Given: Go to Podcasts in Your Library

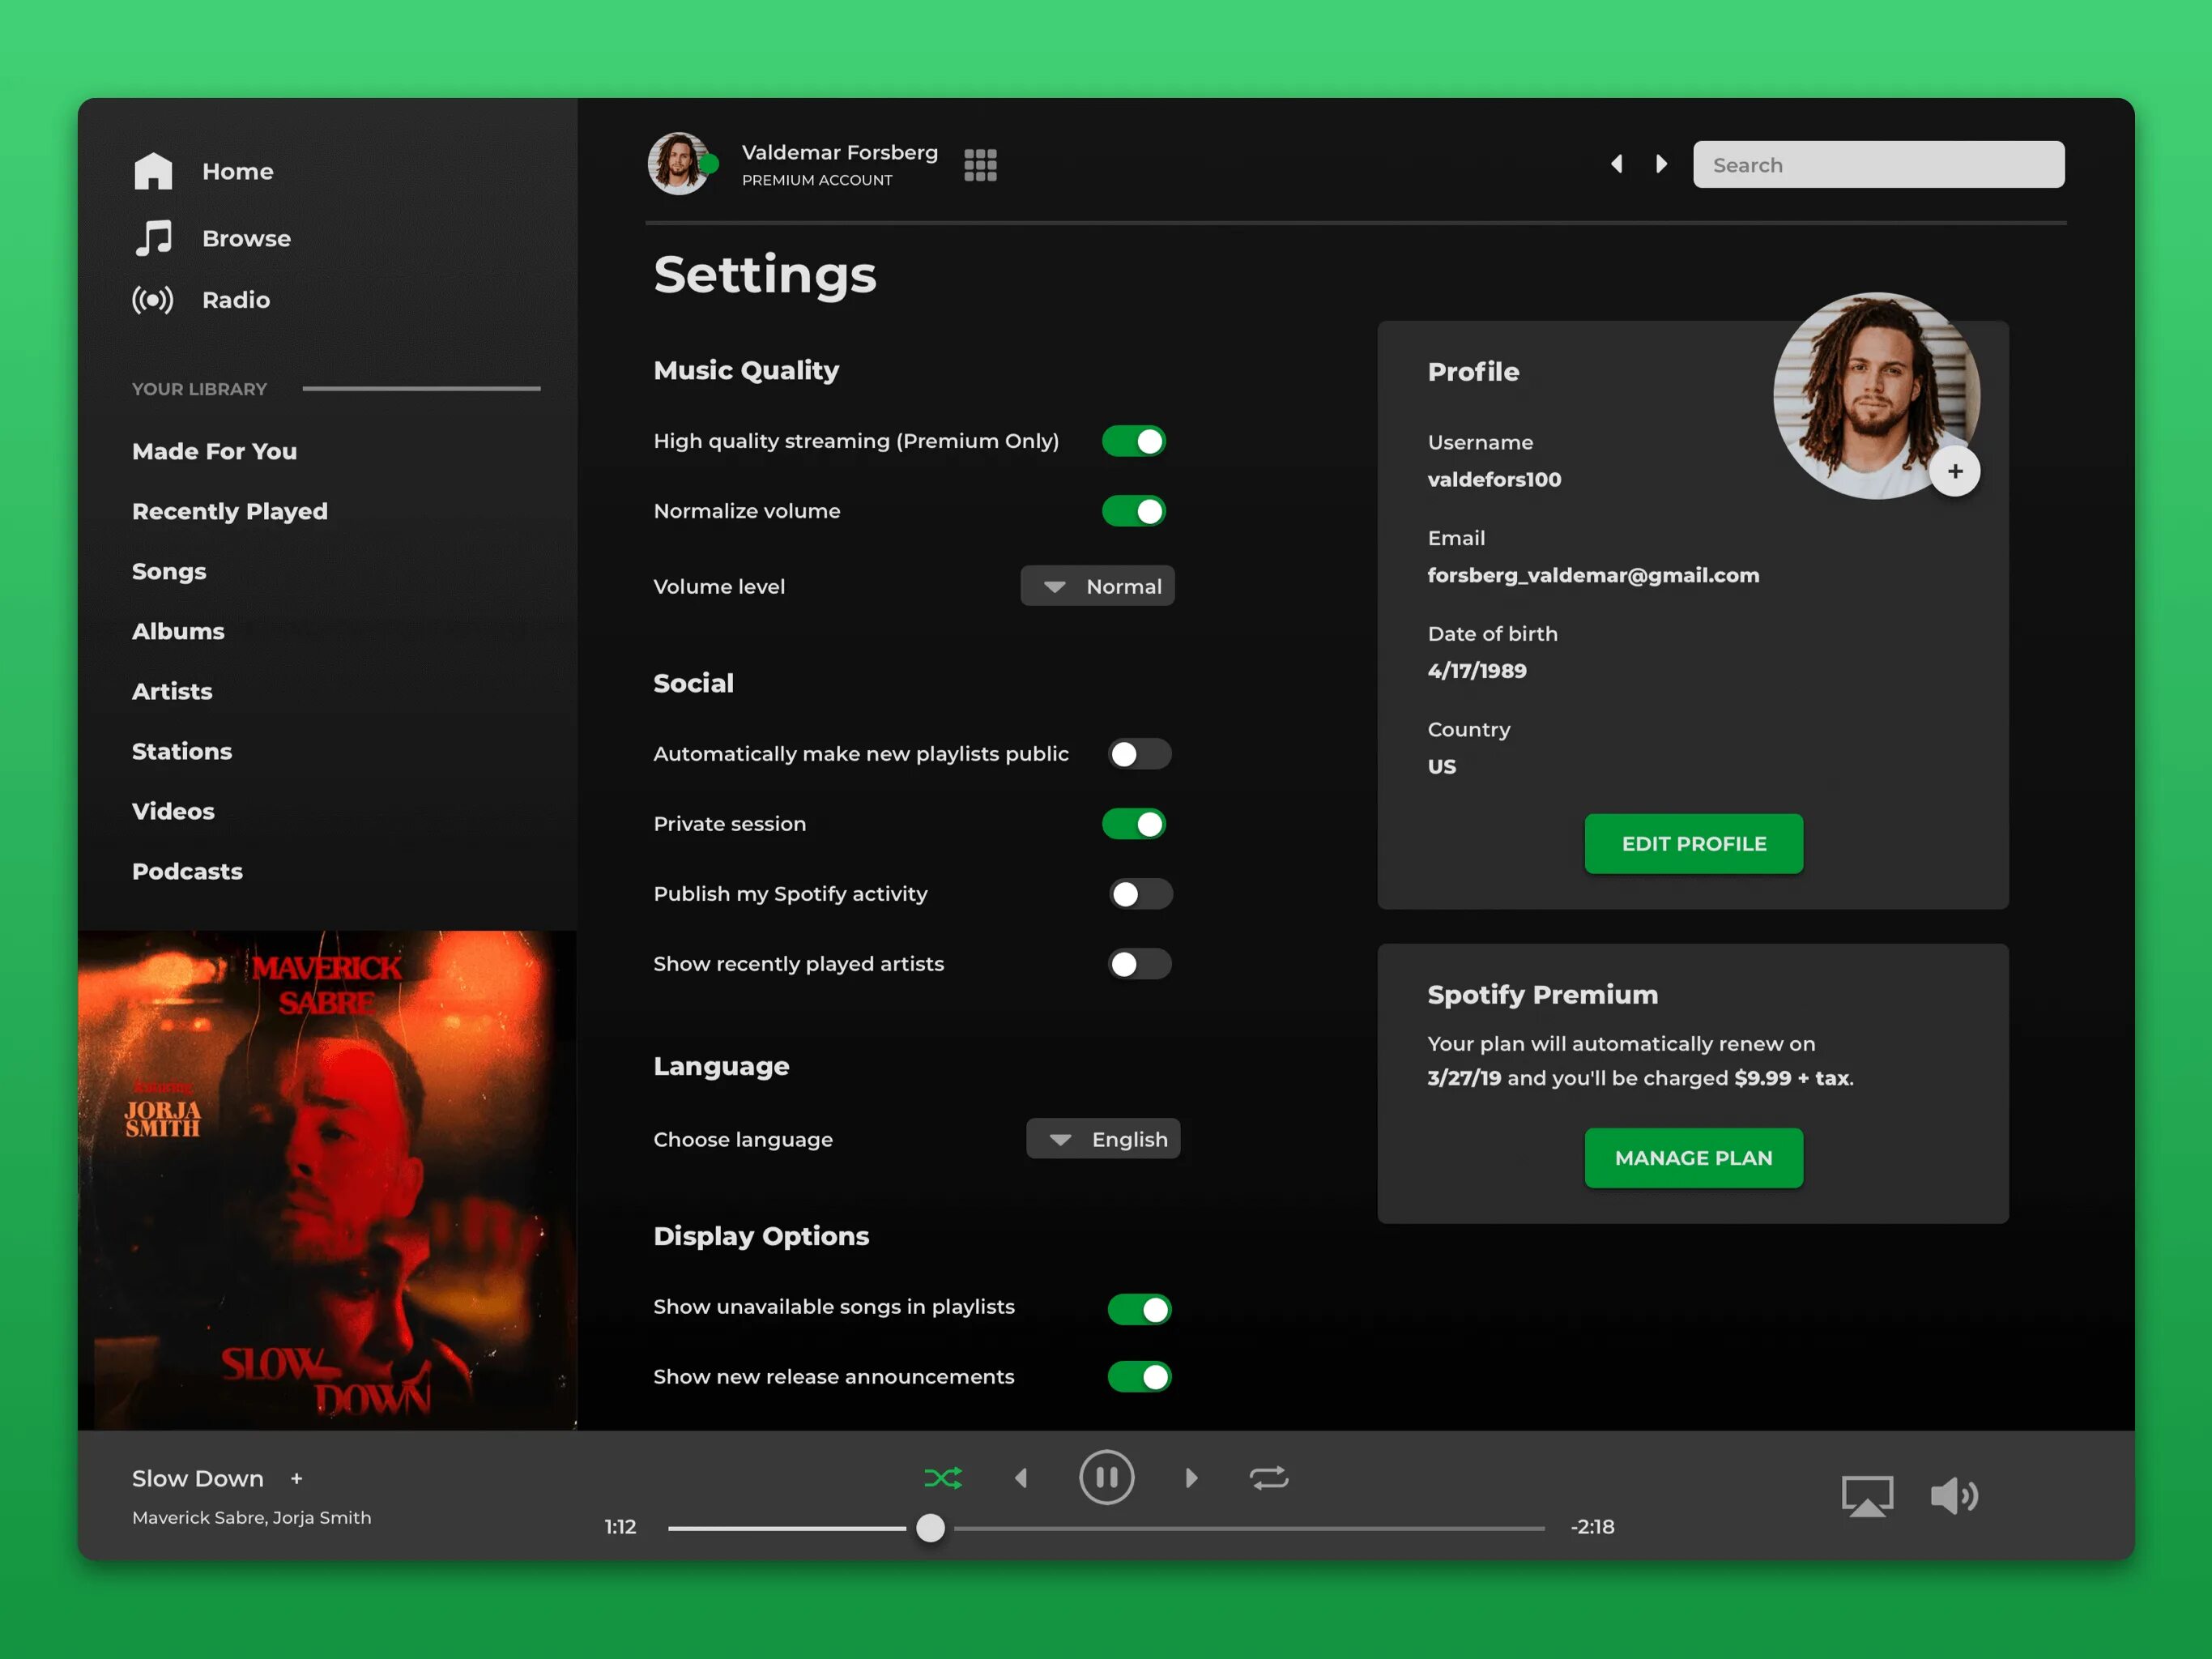Looking at the screenshot, I should pyautogui.click(x=187, y=871).
